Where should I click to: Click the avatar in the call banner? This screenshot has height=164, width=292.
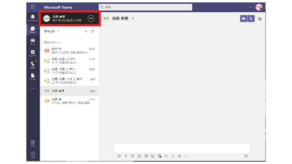click(47, 18)
